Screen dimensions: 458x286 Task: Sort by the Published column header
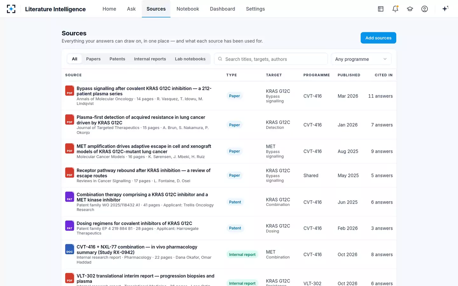pos(349,75)
